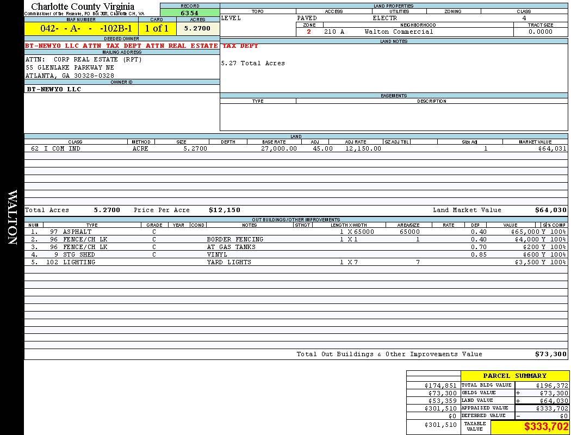Click the Owner ID value BT-NEWYO LLC
The width and height of the screenshot is (571, 435).
click(x=54, y=89)
